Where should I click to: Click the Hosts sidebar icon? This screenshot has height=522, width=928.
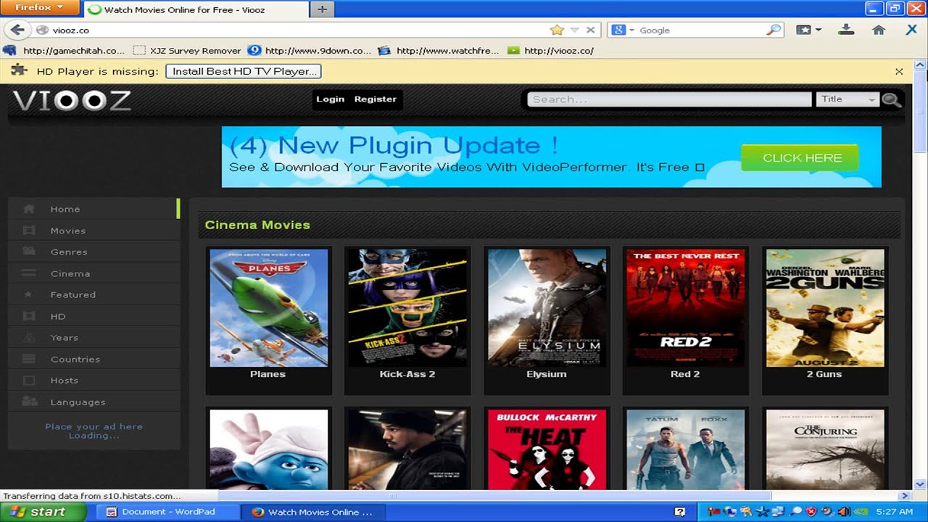[29, 380]
